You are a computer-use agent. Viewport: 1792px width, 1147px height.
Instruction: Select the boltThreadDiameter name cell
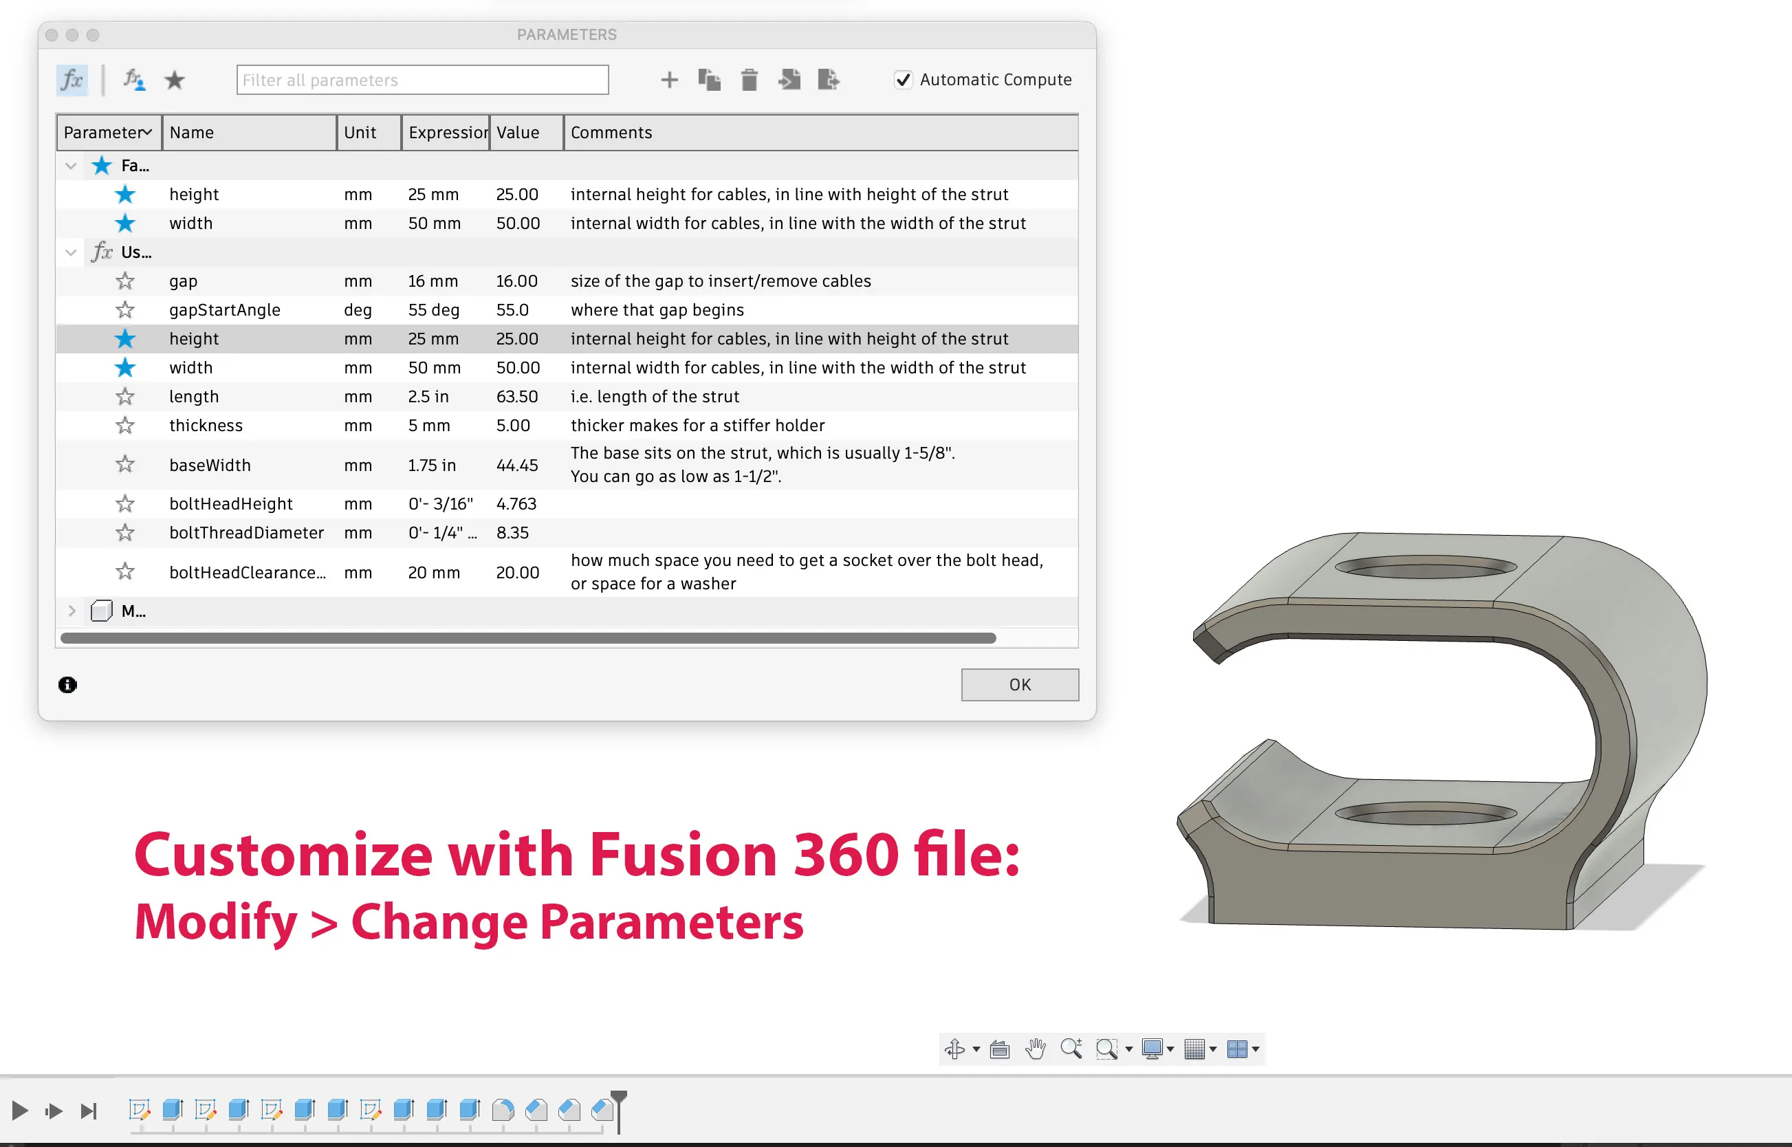[247, 532]
